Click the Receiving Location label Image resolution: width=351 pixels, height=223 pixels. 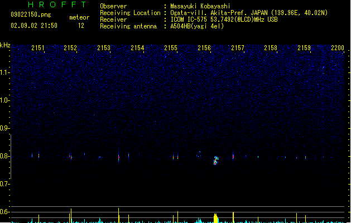click(130, 13)
